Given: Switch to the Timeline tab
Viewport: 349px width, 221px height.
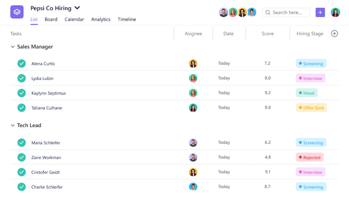Looking at the screenshot, I should point(127,20).
